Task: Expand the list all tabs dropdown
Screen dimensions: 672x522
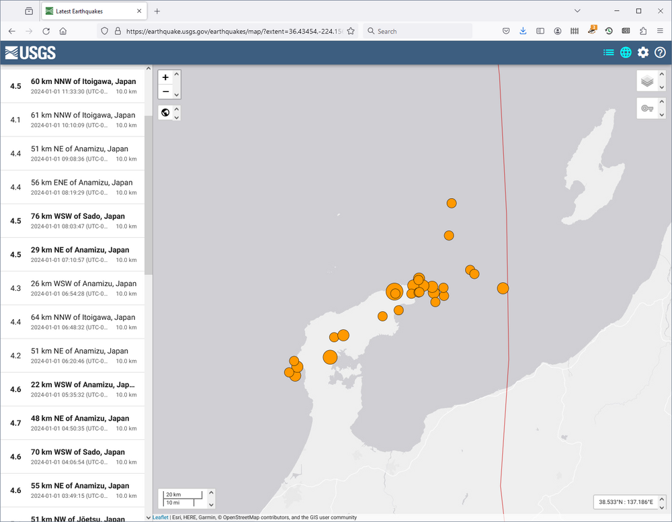Action: coord(578,11)
